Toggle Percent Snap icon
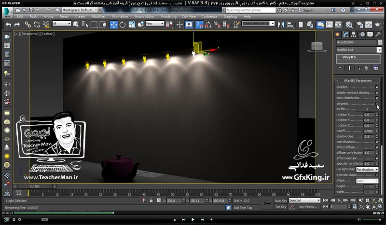Viewport: 386px width, 225px height. [x=217, y=25]
